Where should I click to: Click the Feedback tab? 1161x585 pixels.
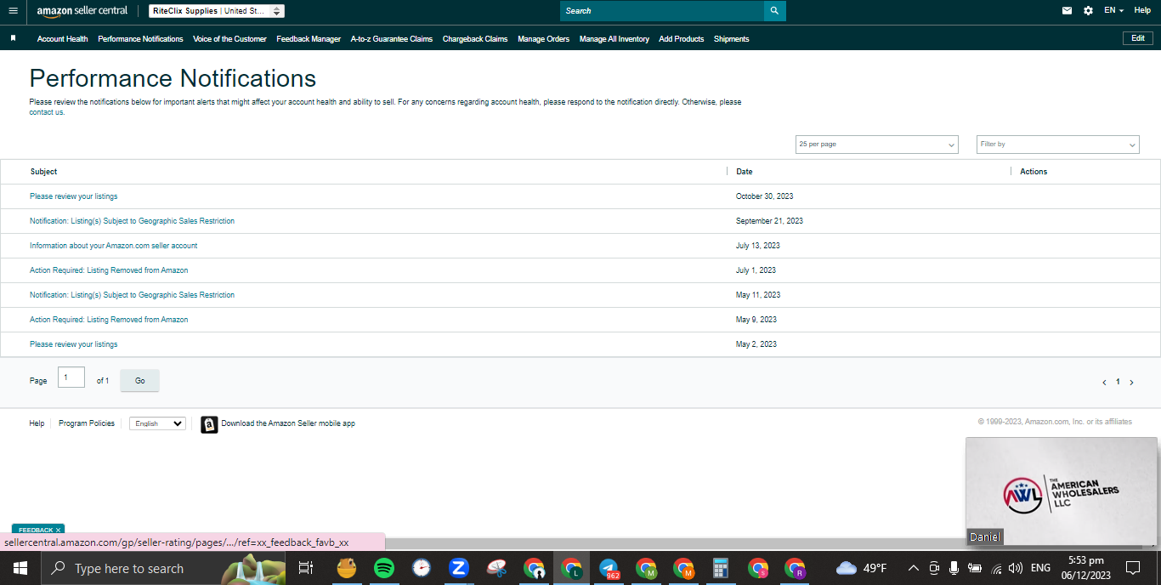tap(36, 530)
